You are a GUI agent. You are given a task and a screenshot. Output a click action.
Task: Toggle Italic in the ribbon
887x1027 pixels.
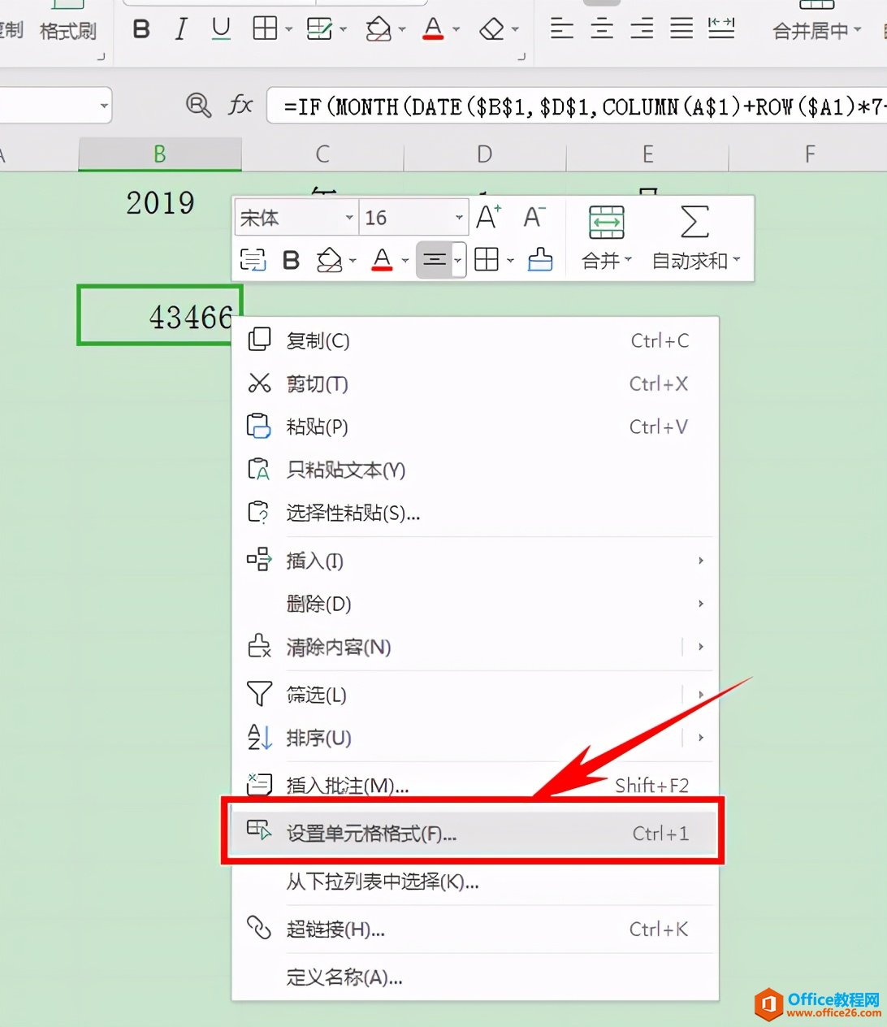coord(180,29)
